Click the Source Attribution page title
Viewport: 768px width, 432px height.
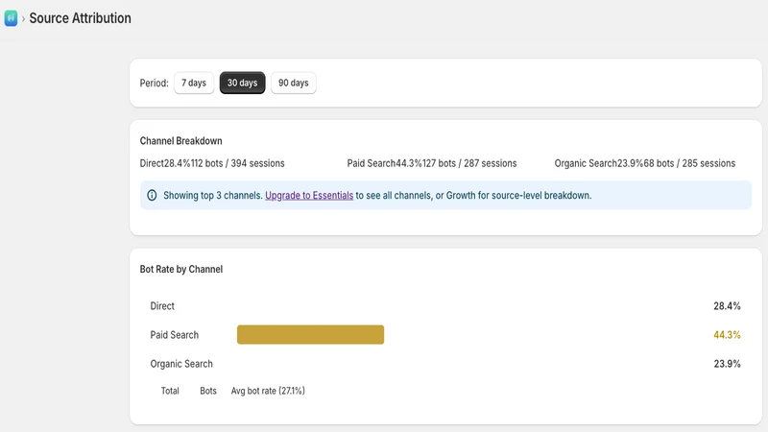click(x=81, y=18)
